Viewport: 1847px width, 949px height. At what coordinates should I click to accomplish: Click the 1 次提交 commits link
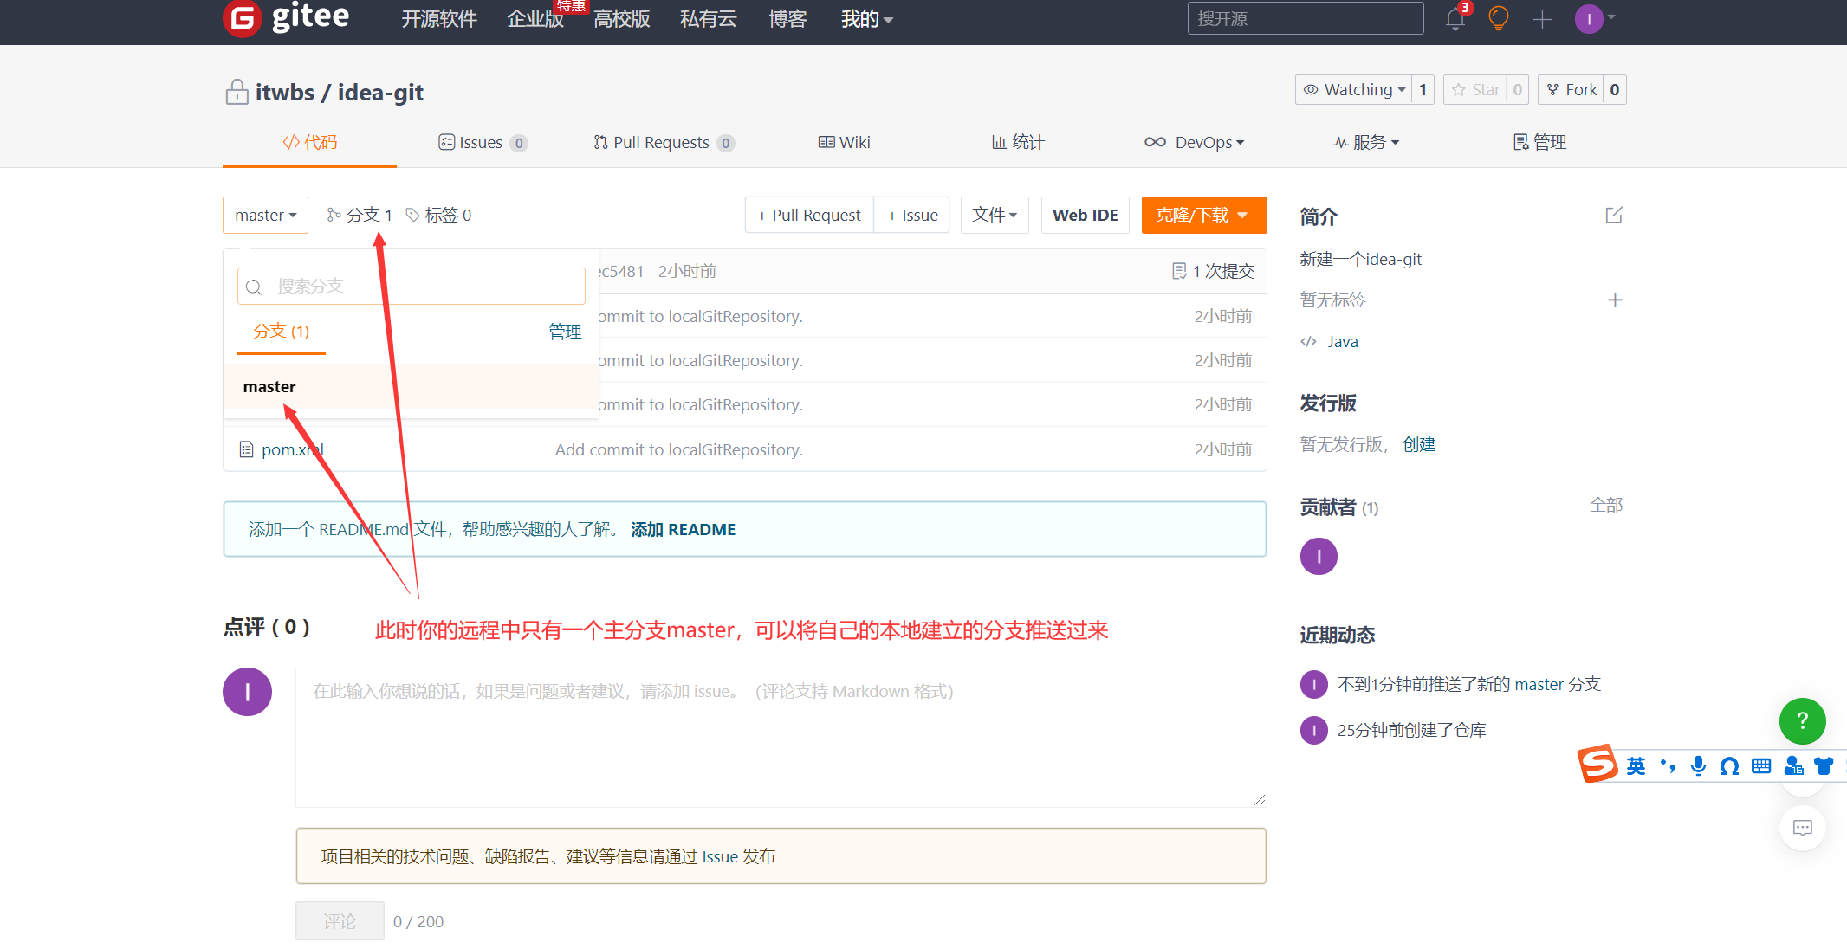tap(1213, 271)
